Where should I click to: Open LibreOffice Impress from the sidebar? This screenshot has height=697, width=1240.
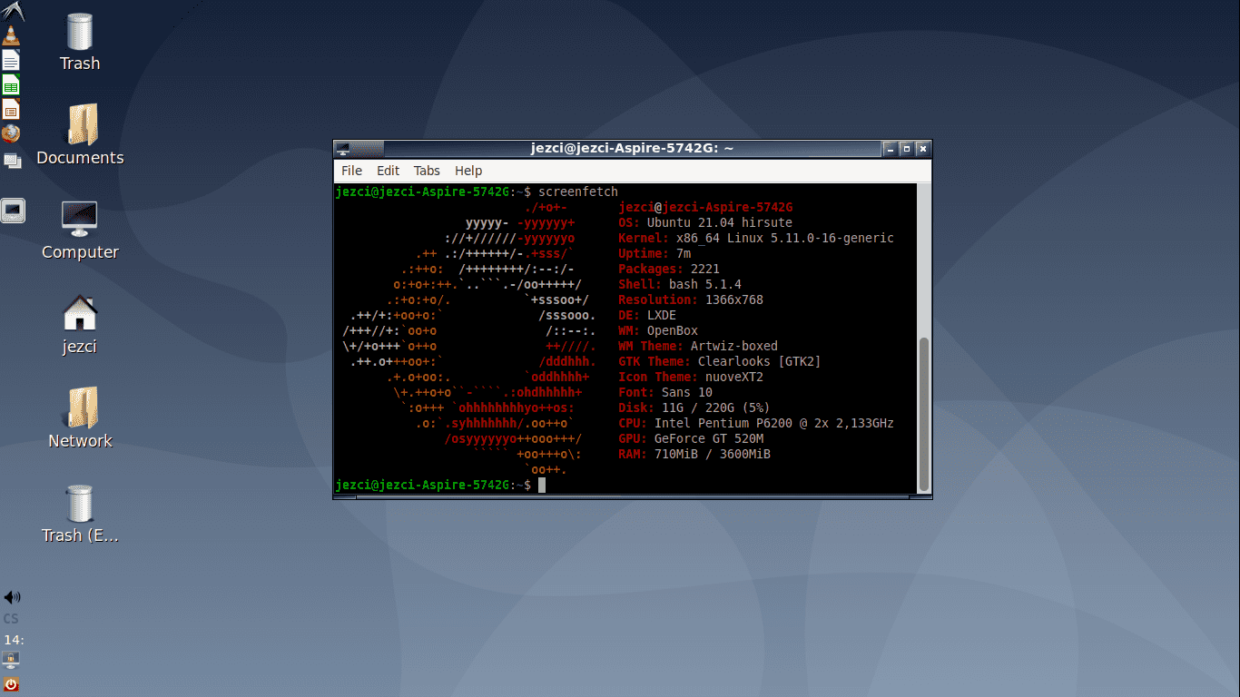pyautogui.click(x=12, y=109)
